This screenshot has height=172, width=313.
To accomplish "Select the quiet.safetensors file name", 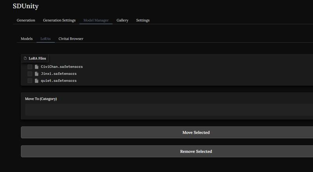I will (x=59, y=81).
